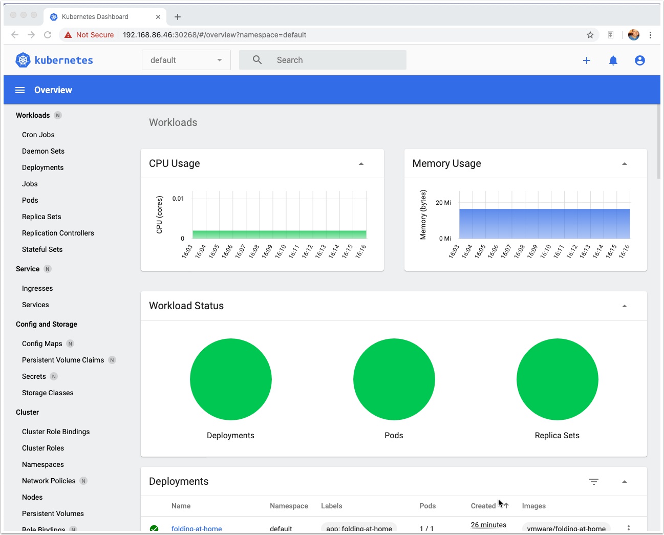Open a new browser tab
Viewport: 664px width, 535px height.
[x=178, y=17]
